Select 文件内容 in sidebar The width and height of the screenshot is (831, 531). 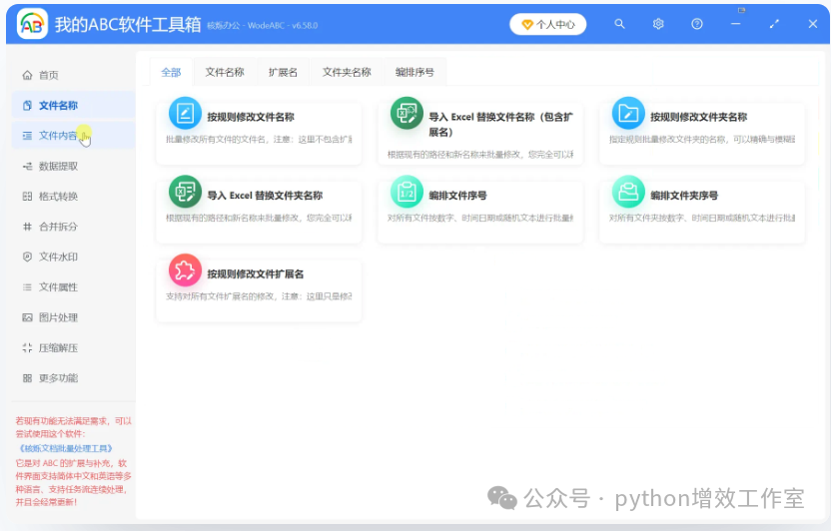[73, 136]
